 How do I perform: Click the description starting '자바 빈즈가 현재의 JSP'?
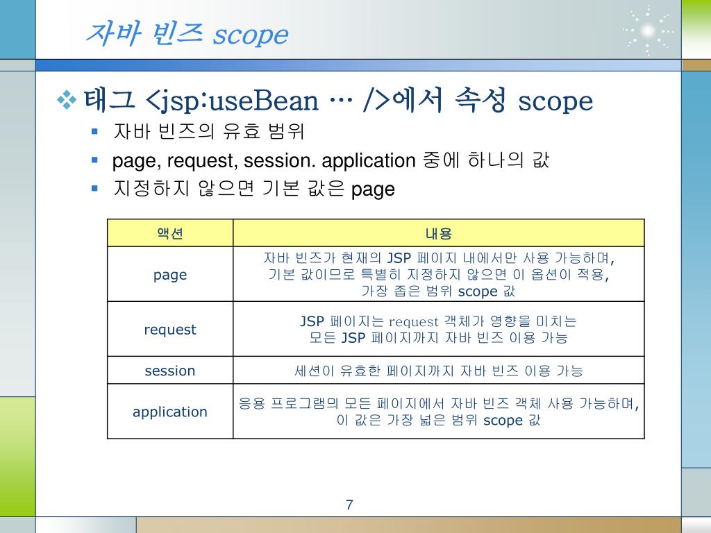point(439,274)
